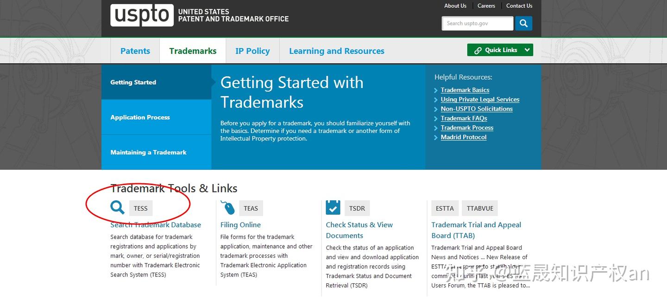The height and width of the screenshot is (300, 667).
Task: Click the Search uspto.gov input field
Action: click(478, 23)
